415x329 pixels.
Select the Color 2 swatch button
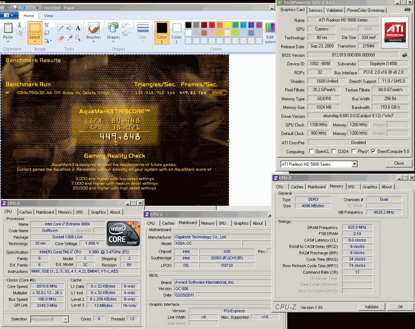(x=177, y=33)
